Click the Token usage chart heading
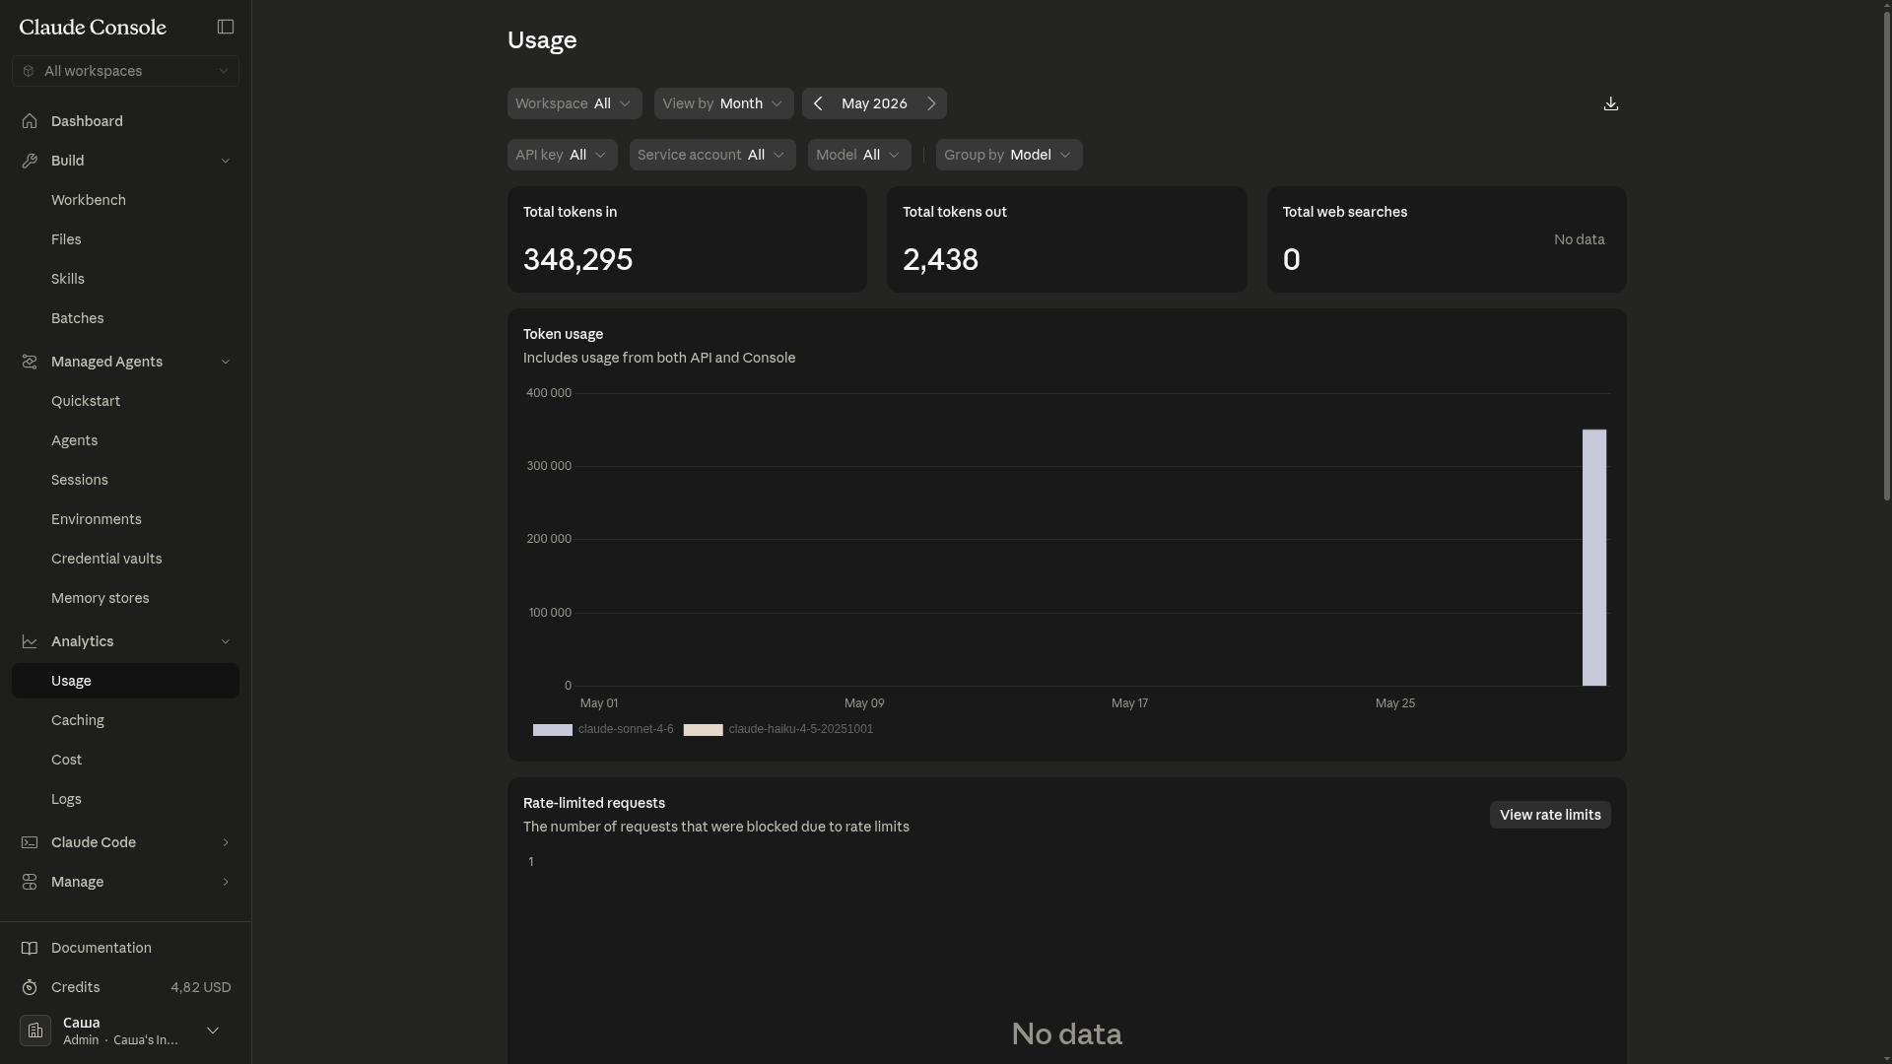Image resolution: width=1892 pixels, height=1064 pixels. (x=563, y=334)
